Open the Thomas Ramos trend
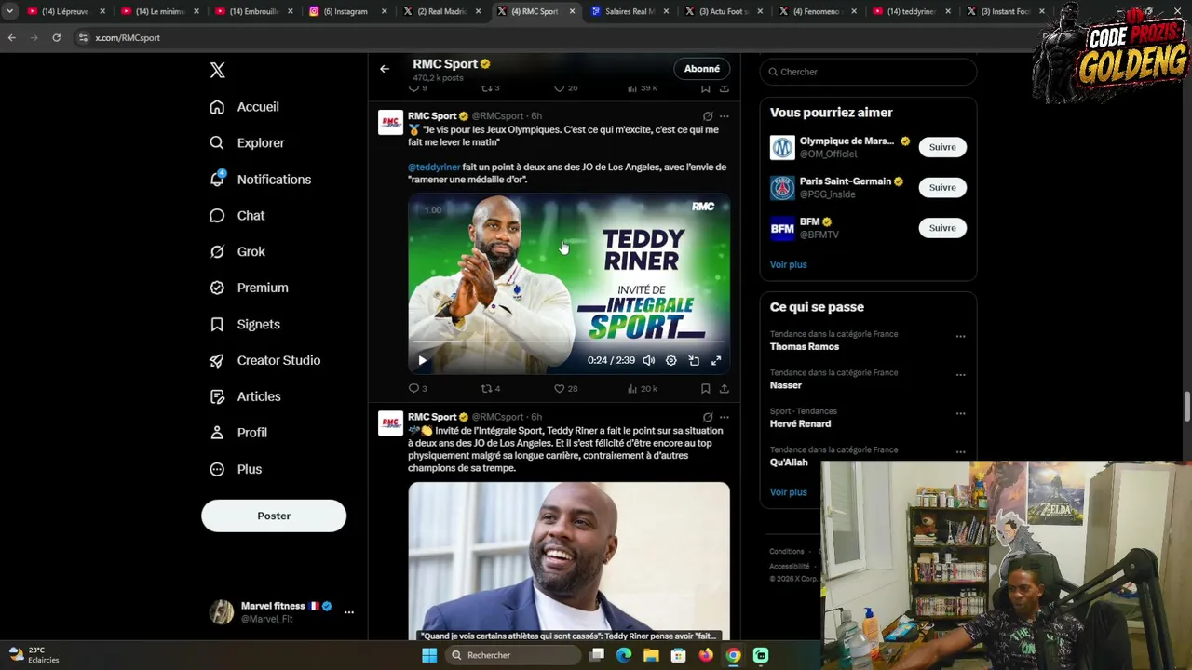 coord(805,347)
